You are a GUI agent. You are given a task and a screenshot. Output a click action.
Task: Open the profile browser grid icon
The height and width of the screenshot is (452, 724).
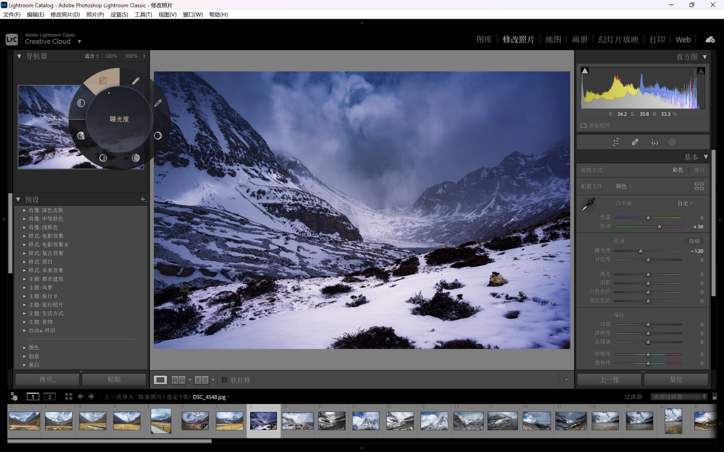click(x=699, y=186)
